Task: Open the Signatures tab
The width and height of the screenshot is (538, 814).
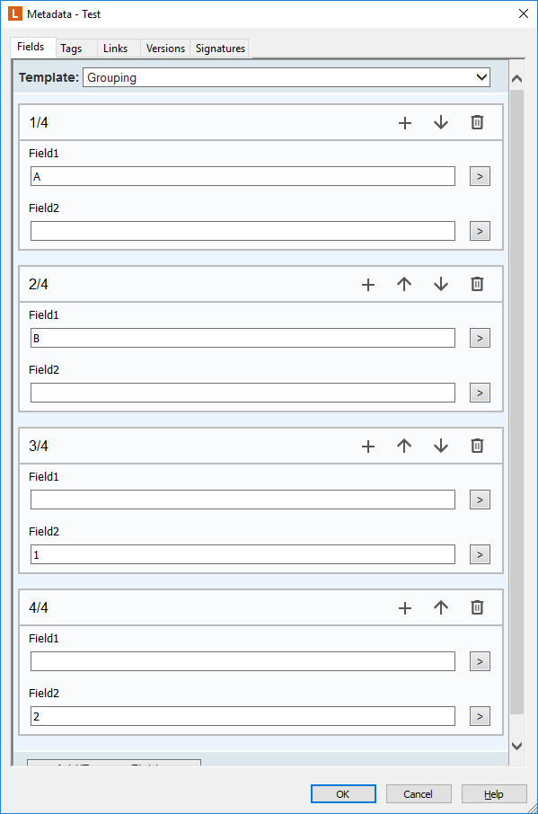Action: click(x=220, y=49)
